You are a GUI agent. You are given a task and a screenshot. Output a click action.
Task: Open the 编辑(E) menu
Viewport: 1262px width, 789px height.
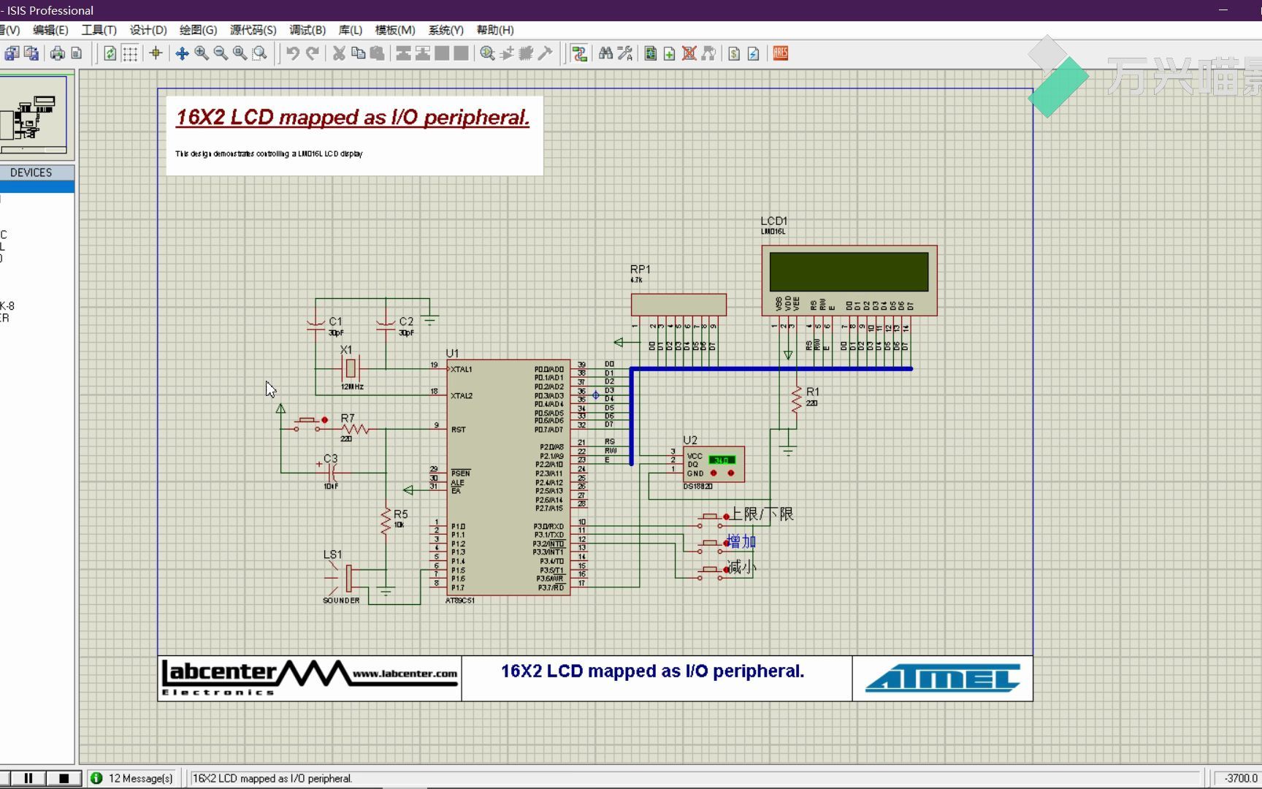point(50,30)
